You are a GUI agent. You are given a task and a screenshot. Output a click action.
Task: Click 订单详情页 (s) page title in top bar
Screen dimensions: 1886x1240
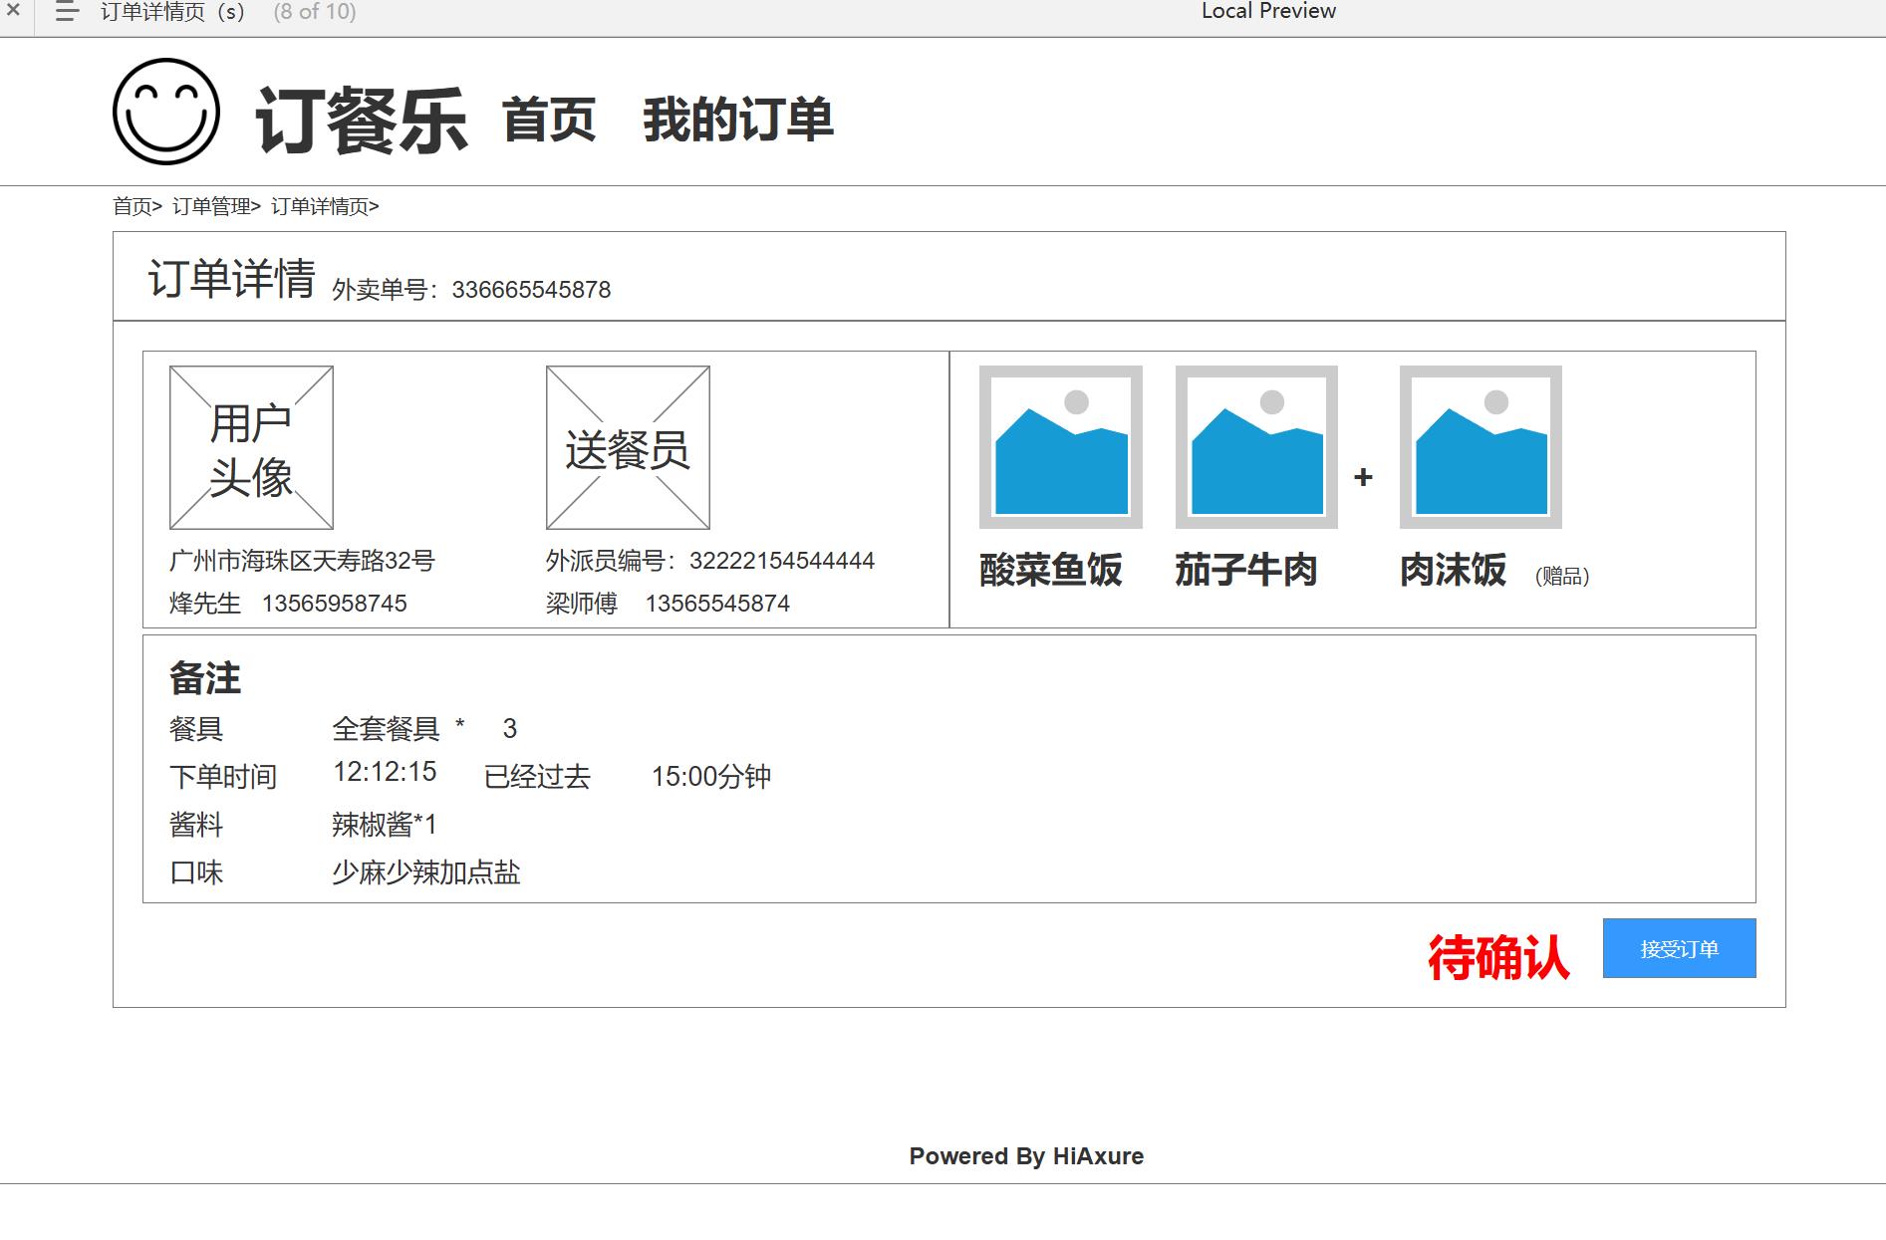pos(172,12)
